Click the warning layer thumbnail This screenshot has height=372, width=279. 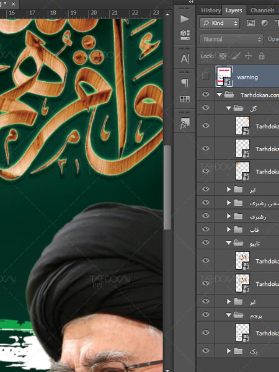[x=224, y=76]
